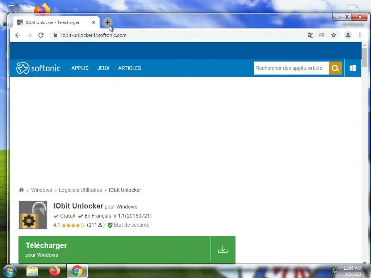The width and height of the screenshot is (371, 278).
Task: Go back to previous page
Action: point(18,35)
